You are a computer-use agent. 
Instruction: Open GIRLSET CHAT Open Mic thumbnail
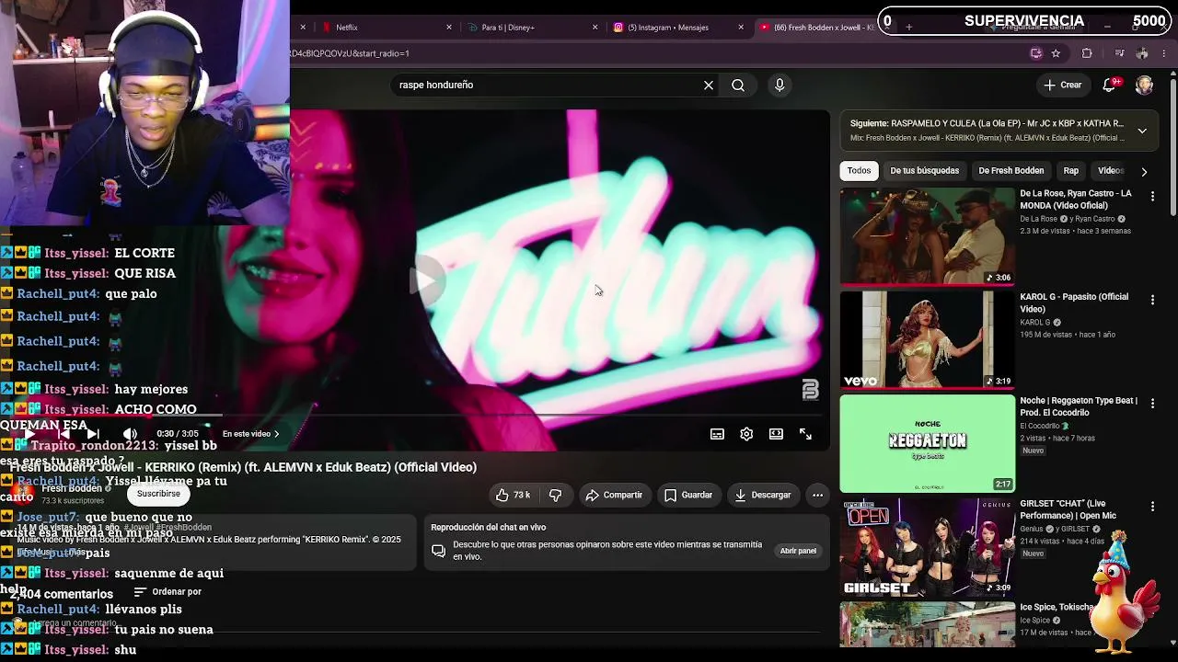(x=927, y=547)
